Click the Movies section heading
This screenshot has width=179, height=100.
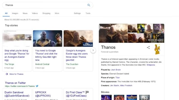pyautogui.click(x=105, y=92)
